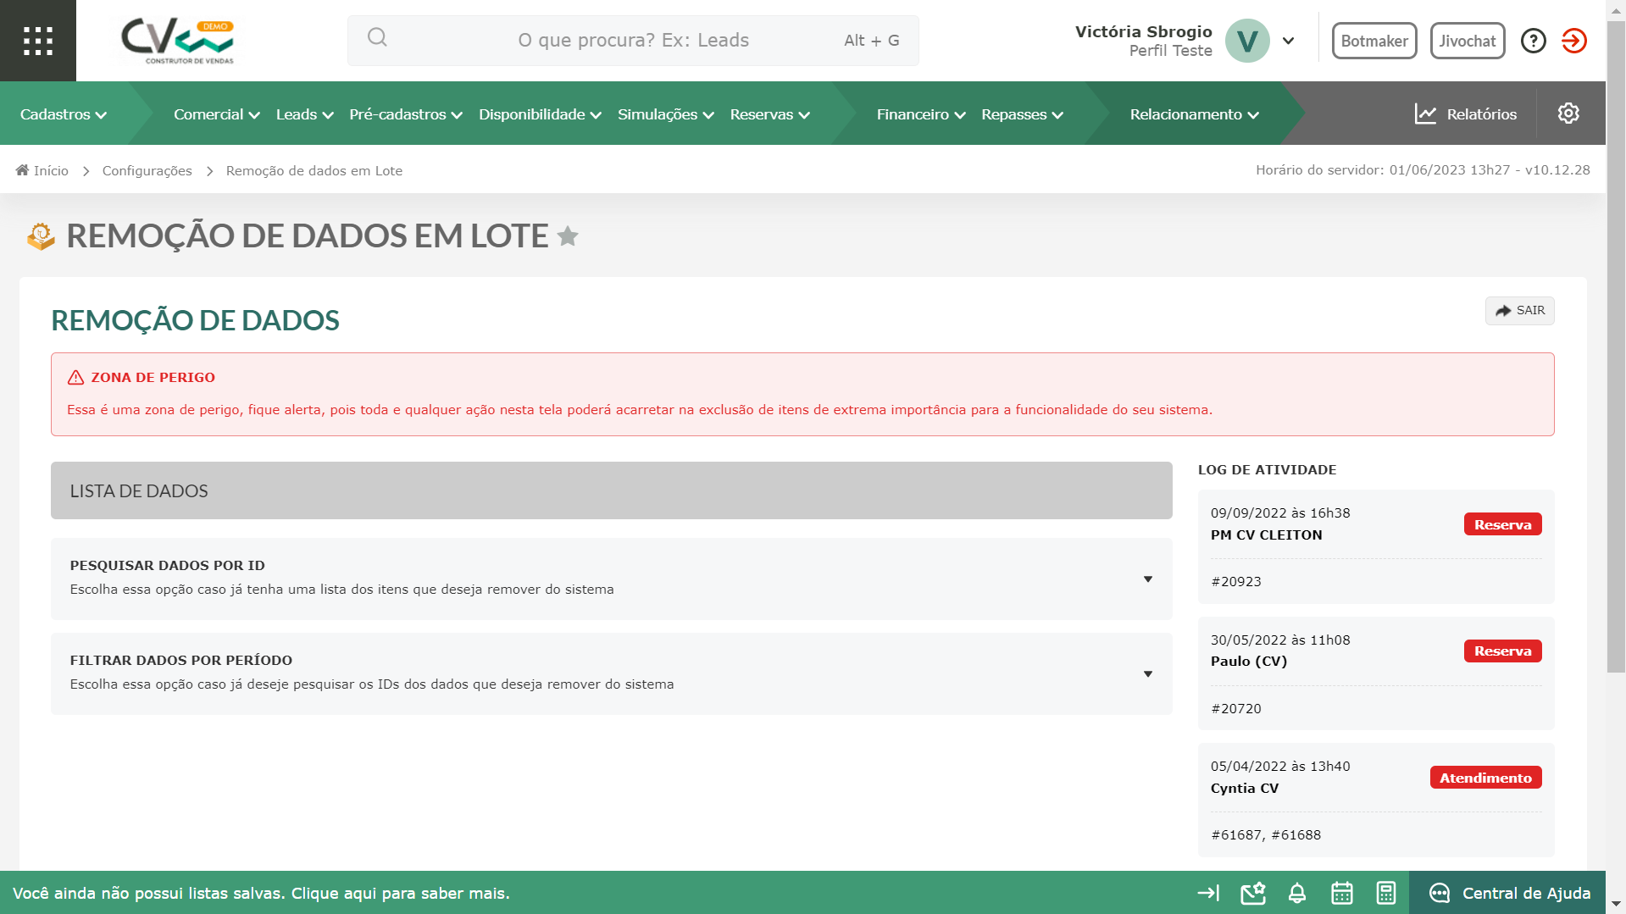Click Remoção de dados em Lote breadcrumb

point(314,170)
